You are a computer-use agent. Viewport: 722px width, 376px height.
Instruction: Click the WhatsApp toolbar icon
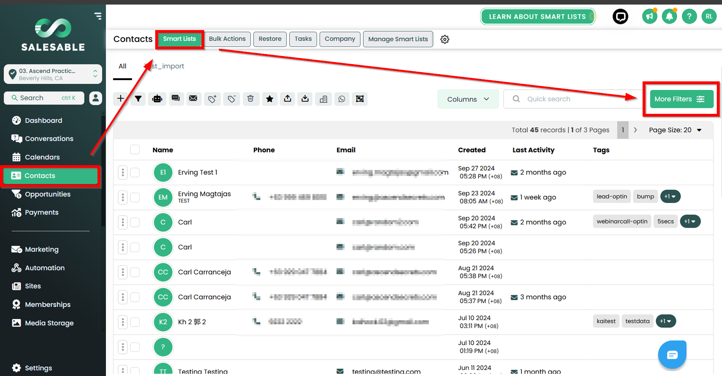point(342,99)
